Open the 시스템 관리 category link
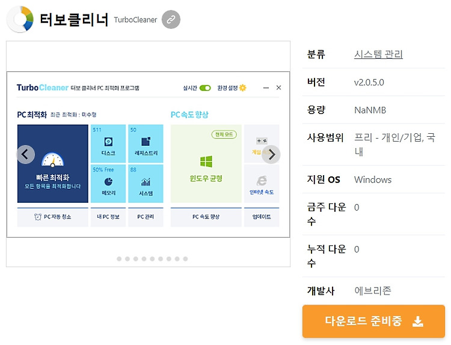This screenshot has width=451, height=345. click(378, 54)
